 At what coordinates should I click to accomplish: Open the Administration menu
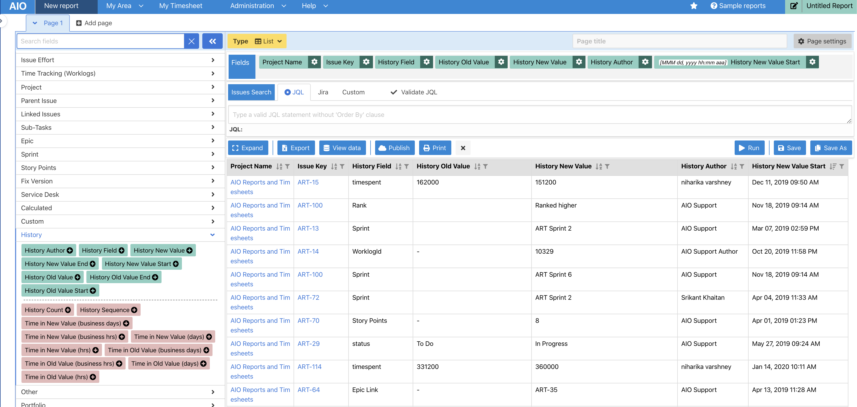[258, 6]
